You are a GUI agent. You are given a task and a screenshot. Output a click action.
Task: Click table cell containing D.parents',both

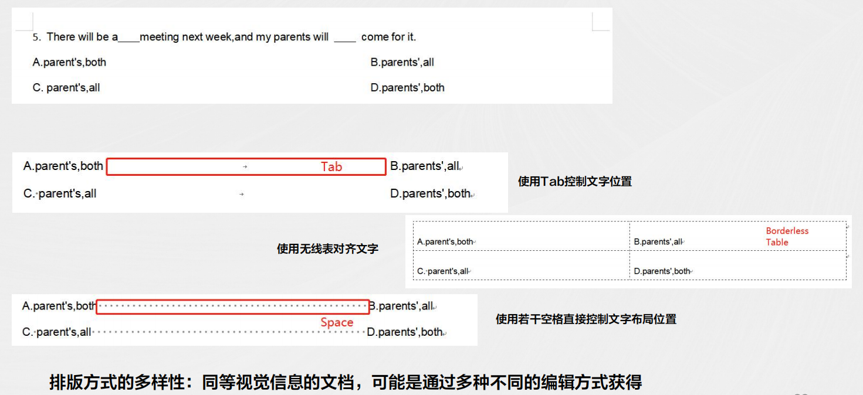(738, 265)
